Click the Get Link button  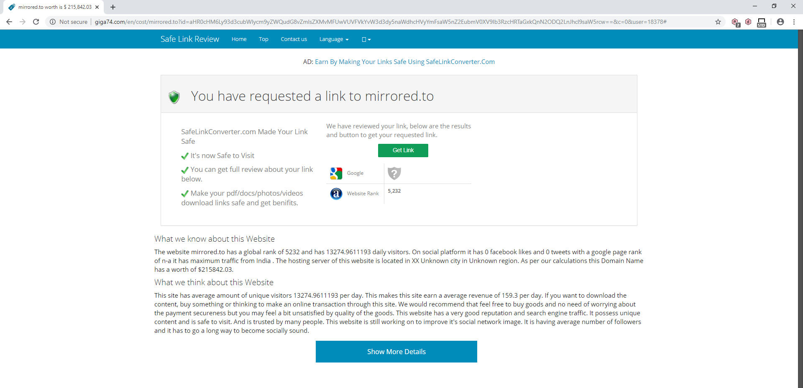pyautogui.click(x=403, y=150)
